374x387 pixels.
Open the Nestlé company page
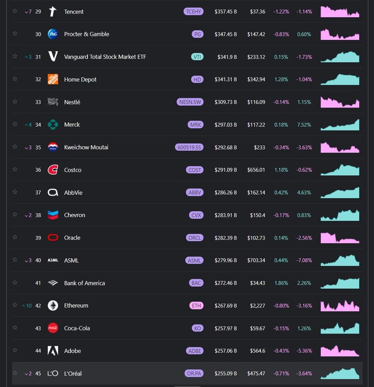[72, 102]
